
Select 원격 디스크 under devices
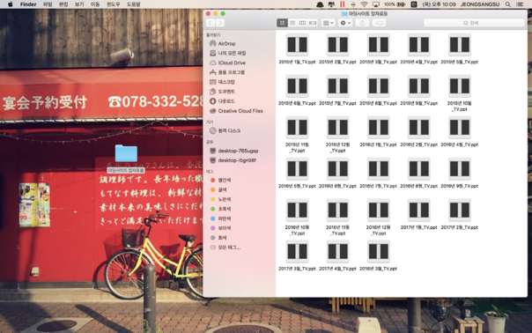[x=225, y=130]
